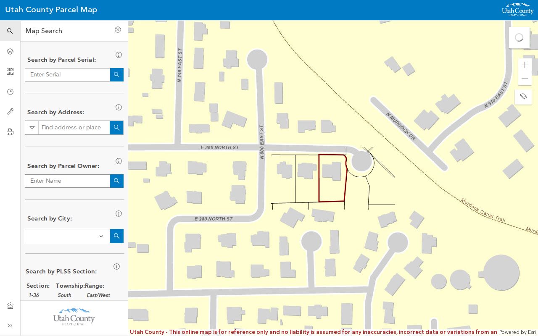Run the parcel owner name search
This screenshot has height=336, width=538.
[x=117, y=181]
